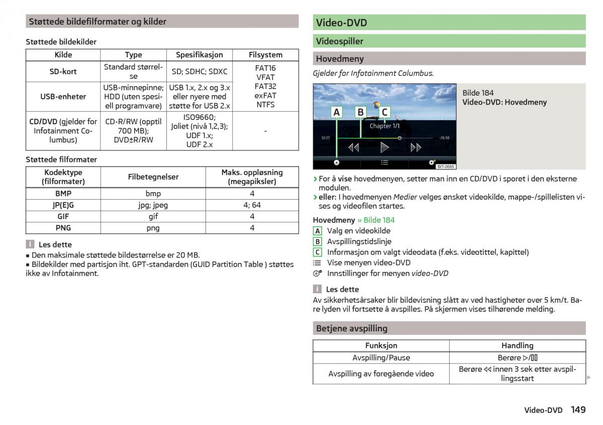Click the 'Gjelder for Infotainment Columbus.' italic note
The width and height of the screenshot is (603, 425).
373,73
